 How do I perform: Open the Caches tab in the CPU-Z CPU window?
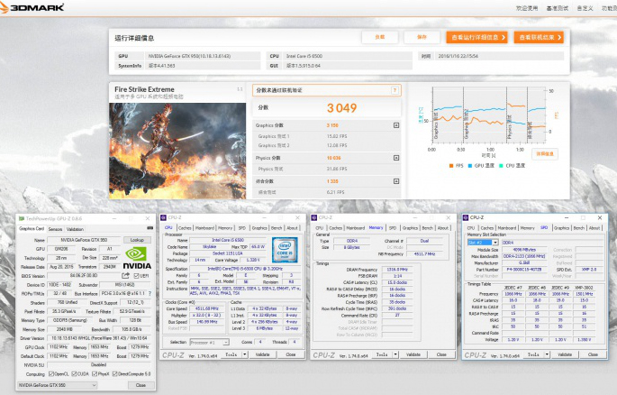(x=185, y=227)
